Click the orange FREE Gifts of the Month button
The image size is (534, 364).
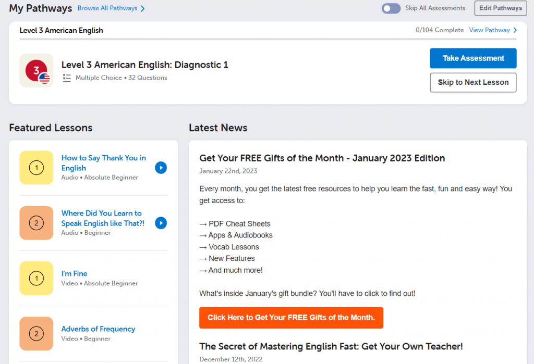point(291,318)
